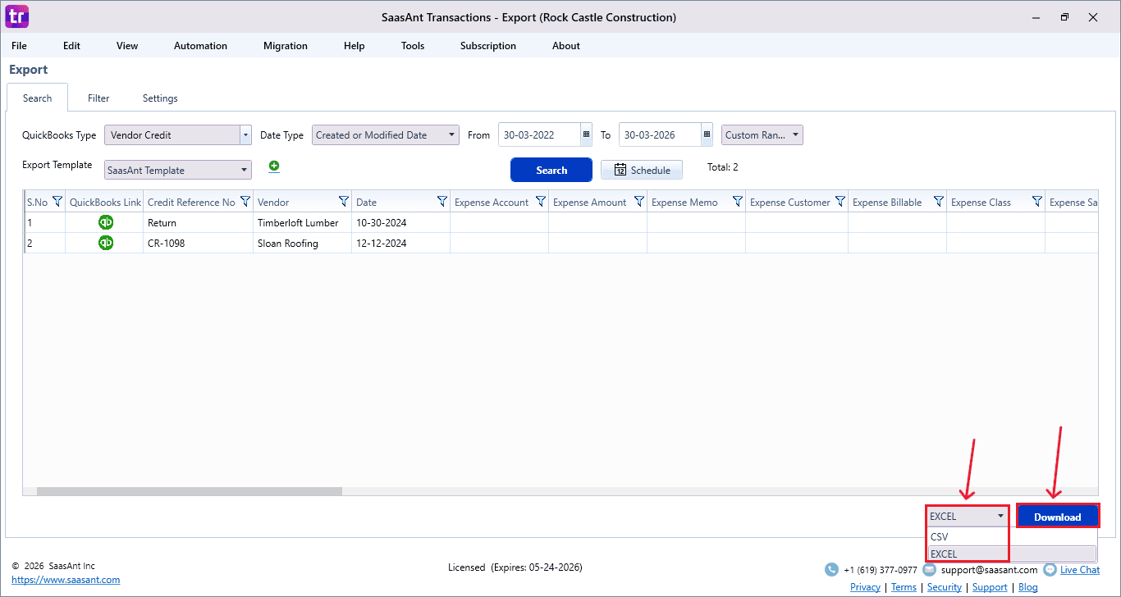Expand the Export Template dropdown
Image resolution: width=1121 pixels, height=597 pixels.
[x=245, y=171]
